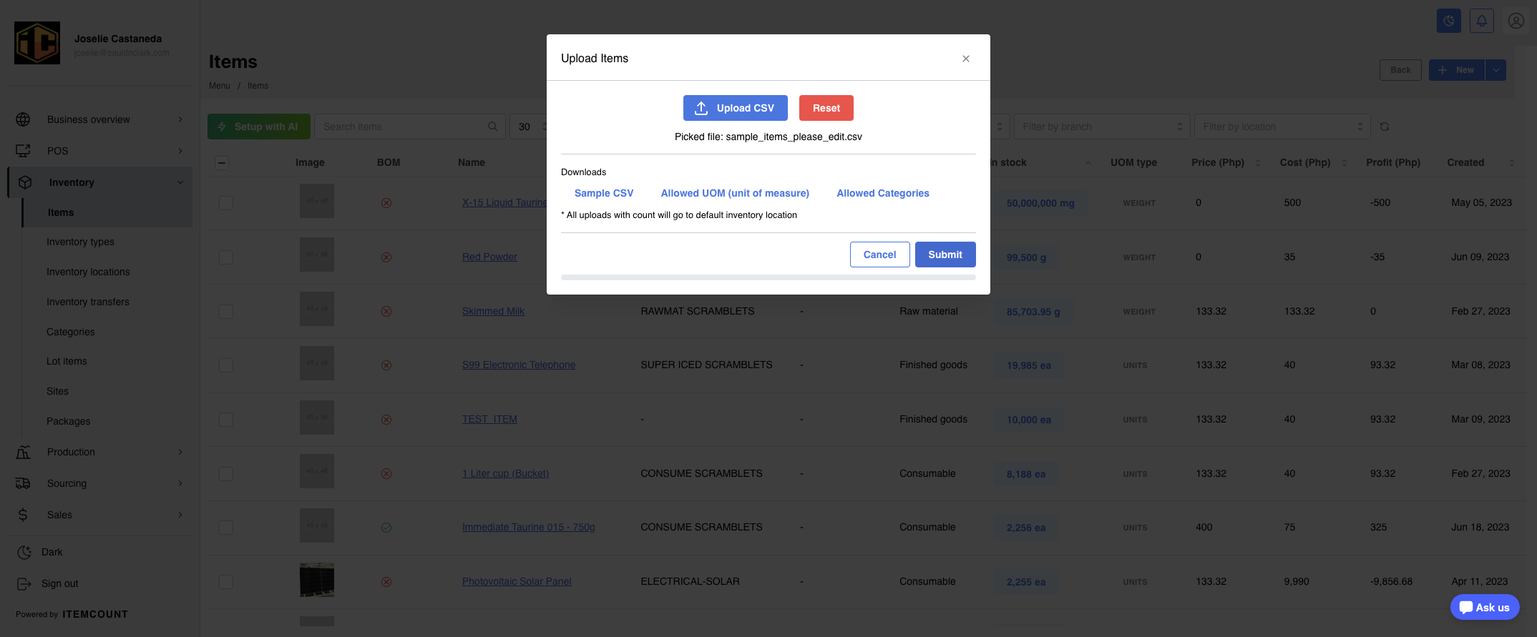Open the notifications bell icon

(x=1482, y=21)
